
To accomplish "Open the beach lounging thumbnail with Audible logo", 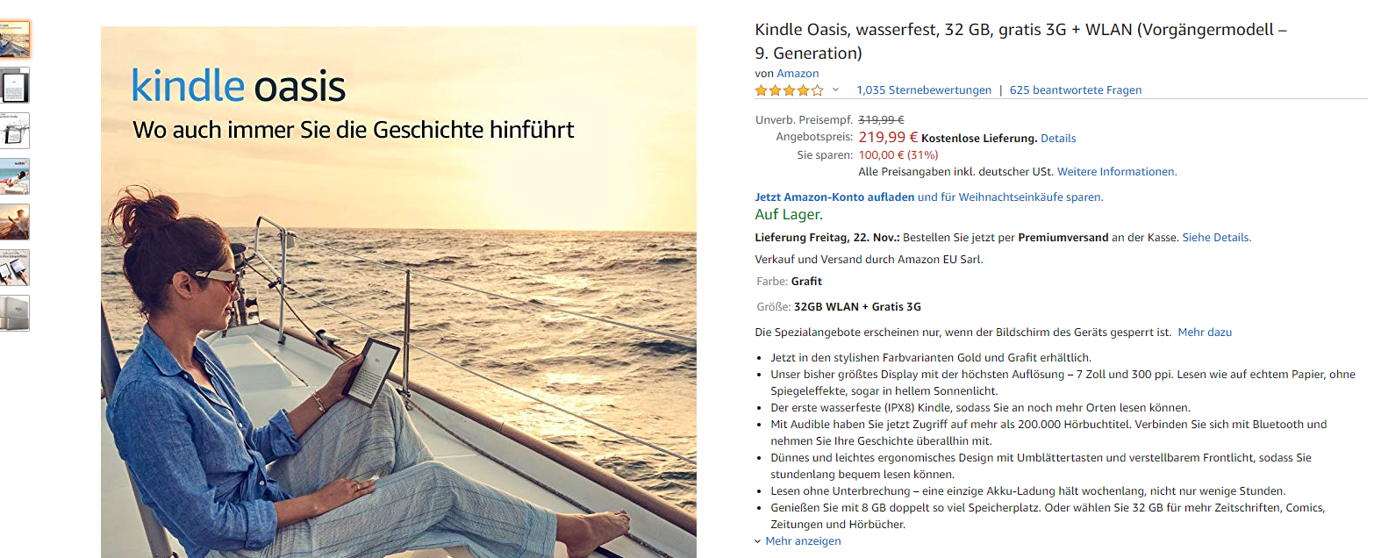I will point(14,176).
